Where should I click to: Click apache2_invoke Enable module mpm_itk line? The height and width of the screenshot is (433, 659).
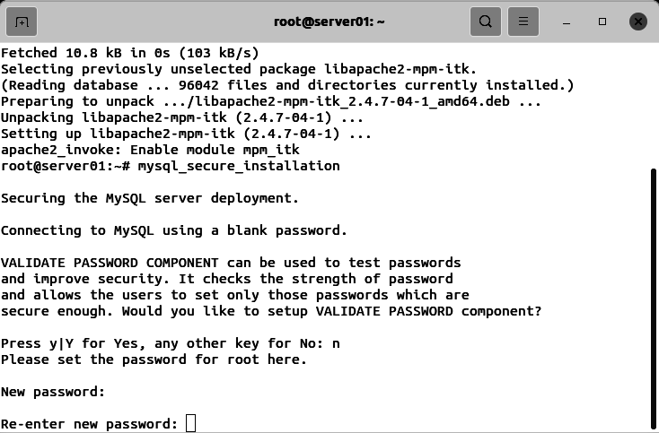[x=150, y=150]
